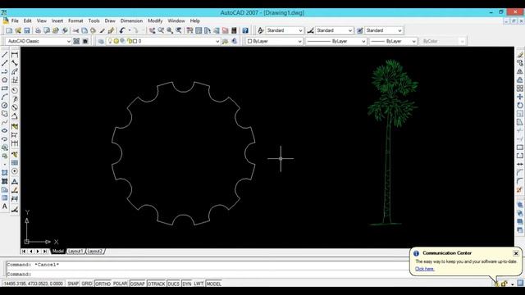Image resolution: width=525 pixels, height=295 pixels.
Task: Jump to the last layout tab arrow
Action: coord(45,252)
